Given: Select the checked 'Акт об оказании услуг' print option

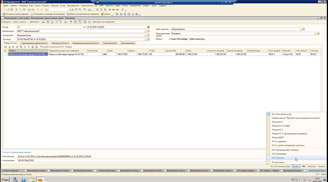Looking at the screenshot, I should click(x=281, y=114).
